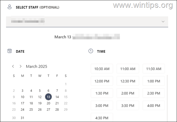Click the calendar icon beside DATE
The width and height of the screenshot is (177, 122).
coord(10,51)
